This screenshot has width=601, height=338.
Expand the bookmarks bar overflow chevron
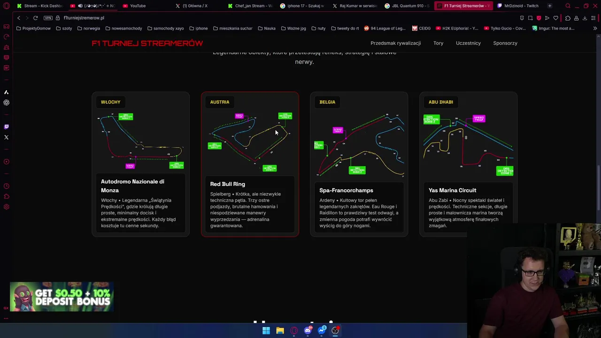(x=595, y=28)
